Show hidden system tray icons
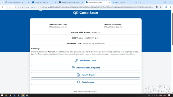This screenshot has width=173, height=97. pos(149,95)
